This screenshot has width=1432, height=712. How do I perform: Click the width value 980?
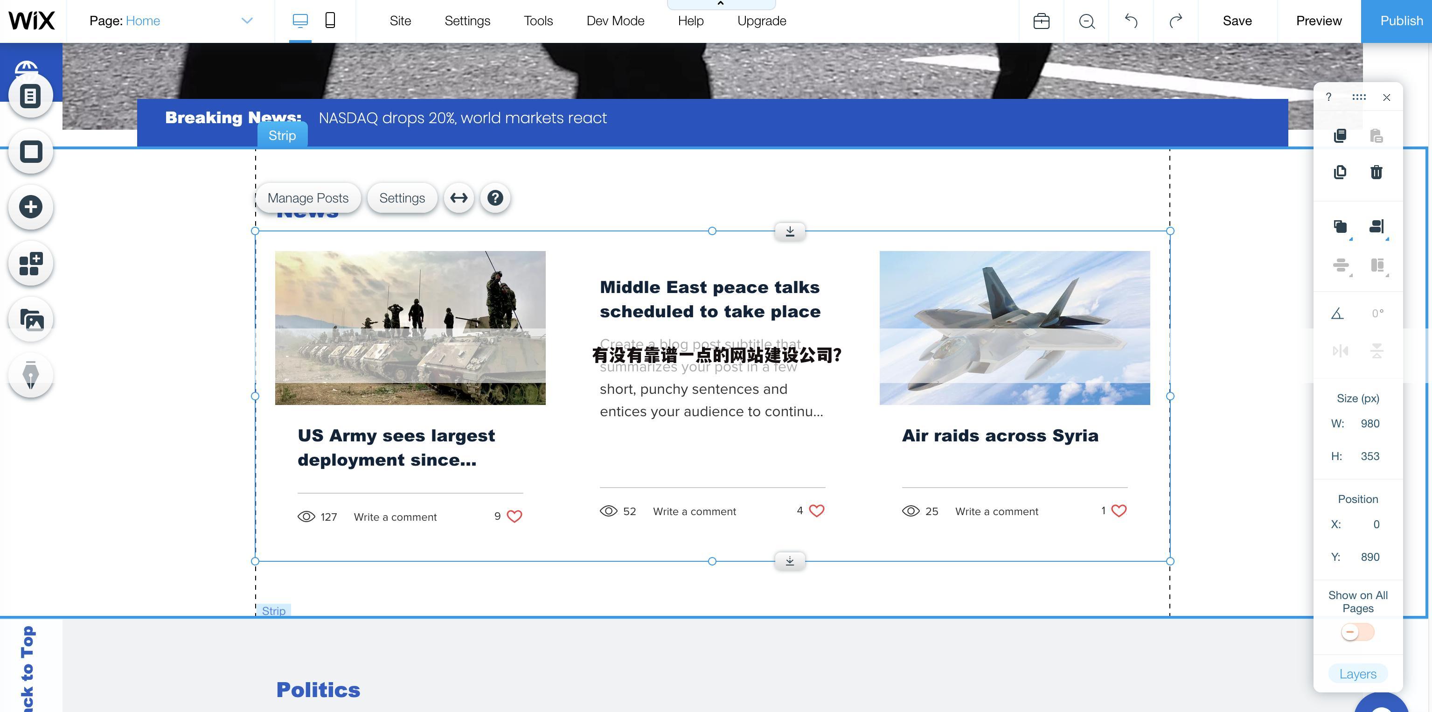tap(1370, 424)
